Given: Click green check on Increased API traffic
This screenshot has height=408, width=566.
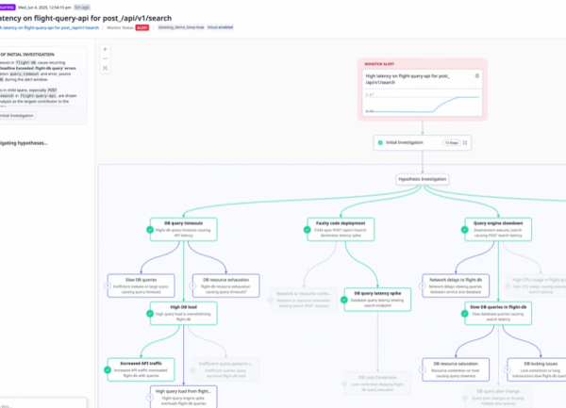Looking at the screenshot, I should (x=108, y=369).
